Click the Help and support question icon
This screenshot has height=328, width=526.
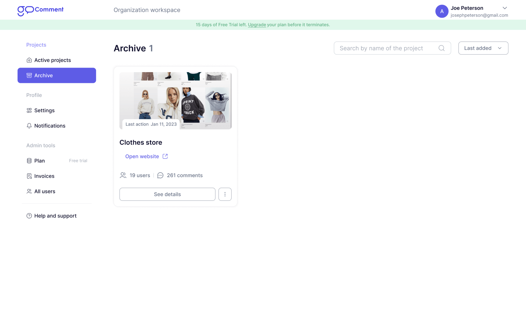29,216
